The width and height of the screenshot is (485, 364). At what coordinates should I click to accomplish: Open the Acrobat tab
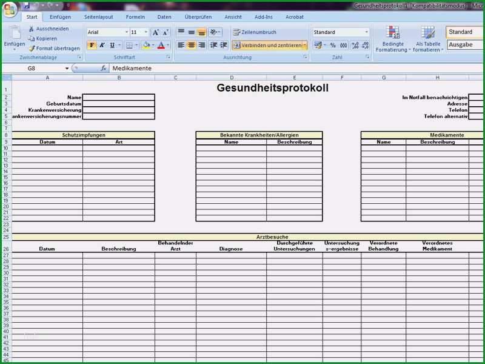(295, 17)
